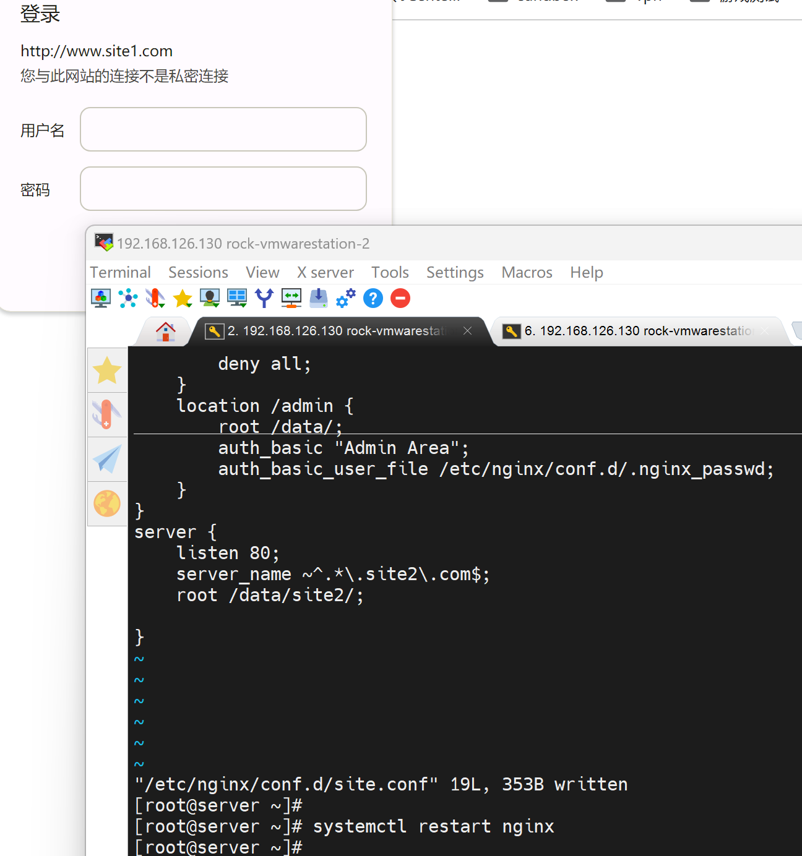The height and width of the screenshot is (856, 802).
Task: Open the Split windows toolbar icon
Action: point(237,298)
